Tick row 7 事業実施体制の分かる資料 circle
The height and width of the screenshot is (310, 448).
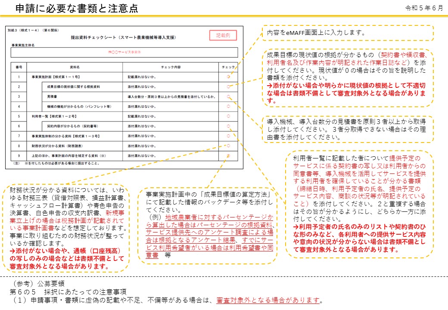coord(229,136)
